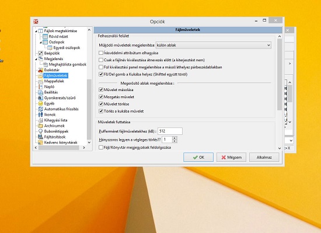The height and width of the screenshot is (233, 321).
Task: Click the Megjelenés icon
Action: [x=40, y=59]
